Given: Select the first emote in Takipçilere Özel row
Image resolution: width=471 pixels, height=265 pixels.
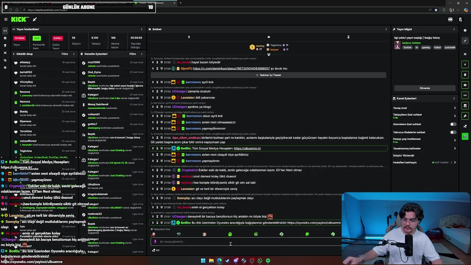Looking at the screenshot, I should point(153,234).
